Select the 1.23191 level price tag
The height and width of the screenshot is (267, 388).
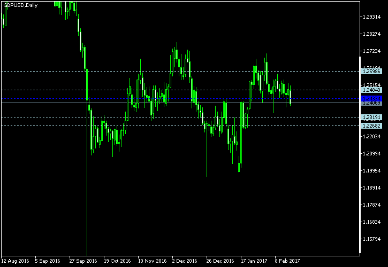point(371,117)
